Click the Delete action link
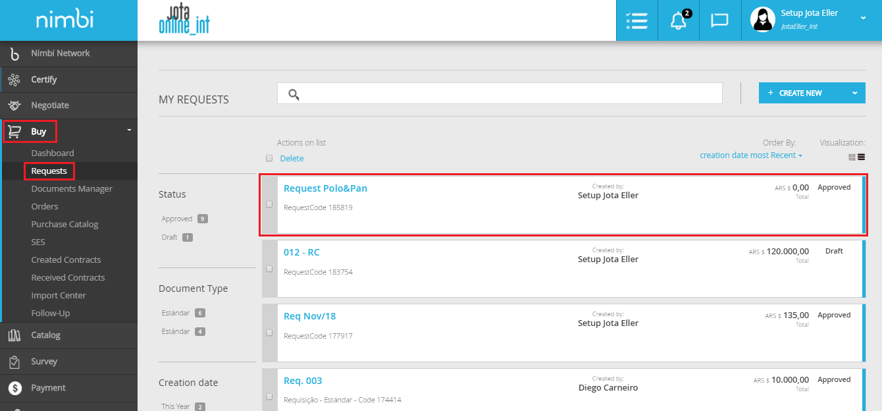Viewport: 882px width, 411px height. pos(292,159)
